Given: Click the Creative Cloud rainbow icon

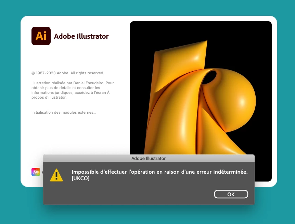Looking at the screenshot, I should coord(36,172).
